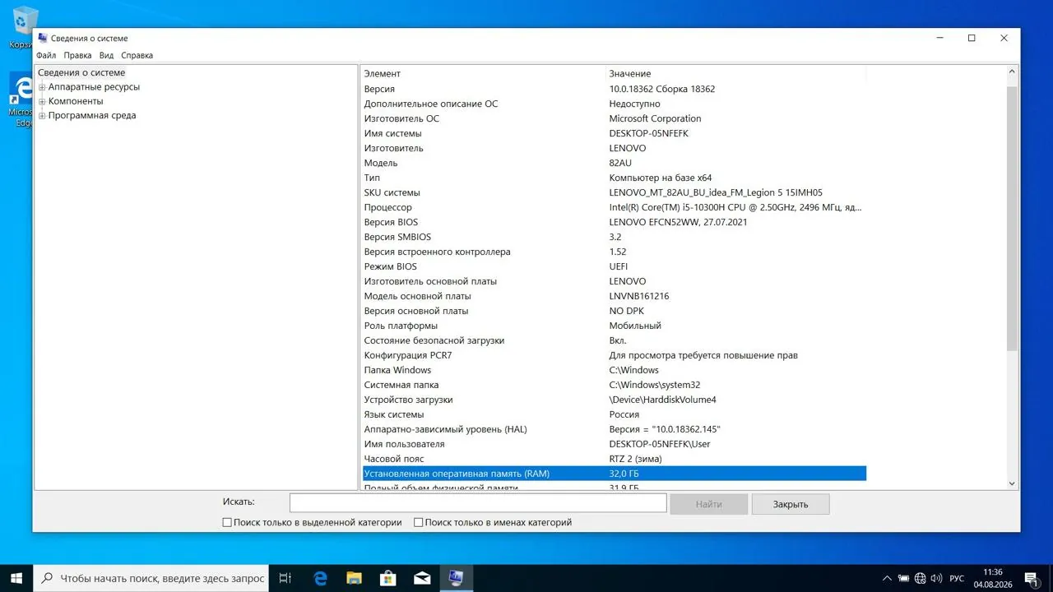Click the scrollbar down arrow

[x=1012, y=483]
